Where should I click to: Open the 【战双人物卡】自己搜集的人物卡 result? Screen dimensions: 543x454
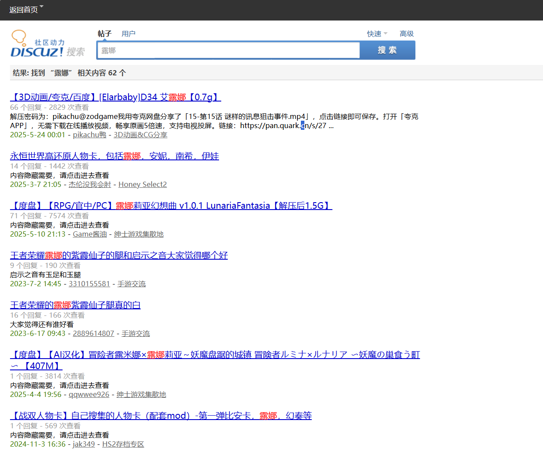click(x=161, y=416)
